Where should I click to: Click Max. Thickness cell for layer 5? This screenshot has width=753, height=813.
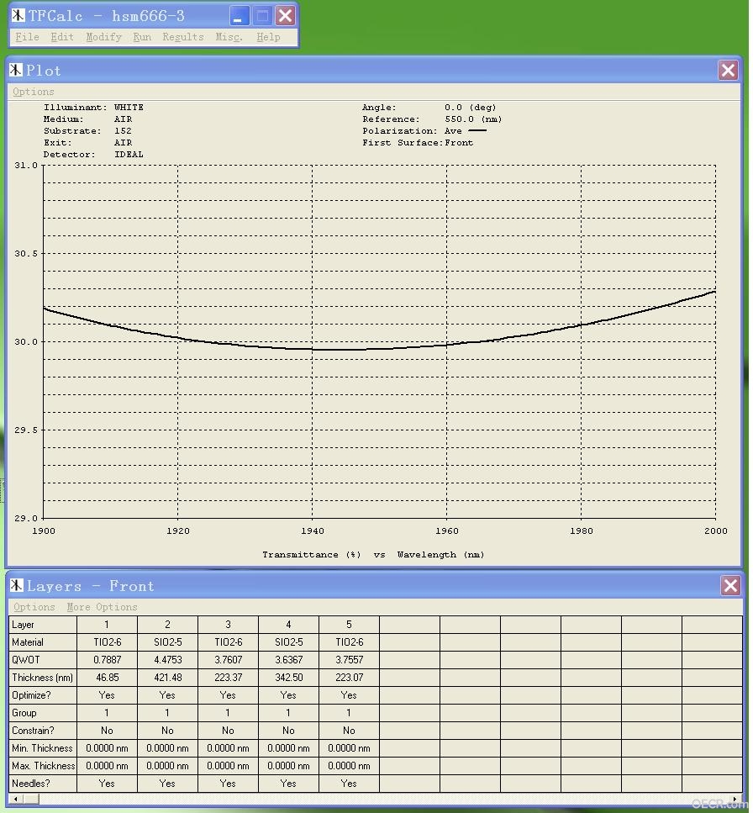pos(350,765)
